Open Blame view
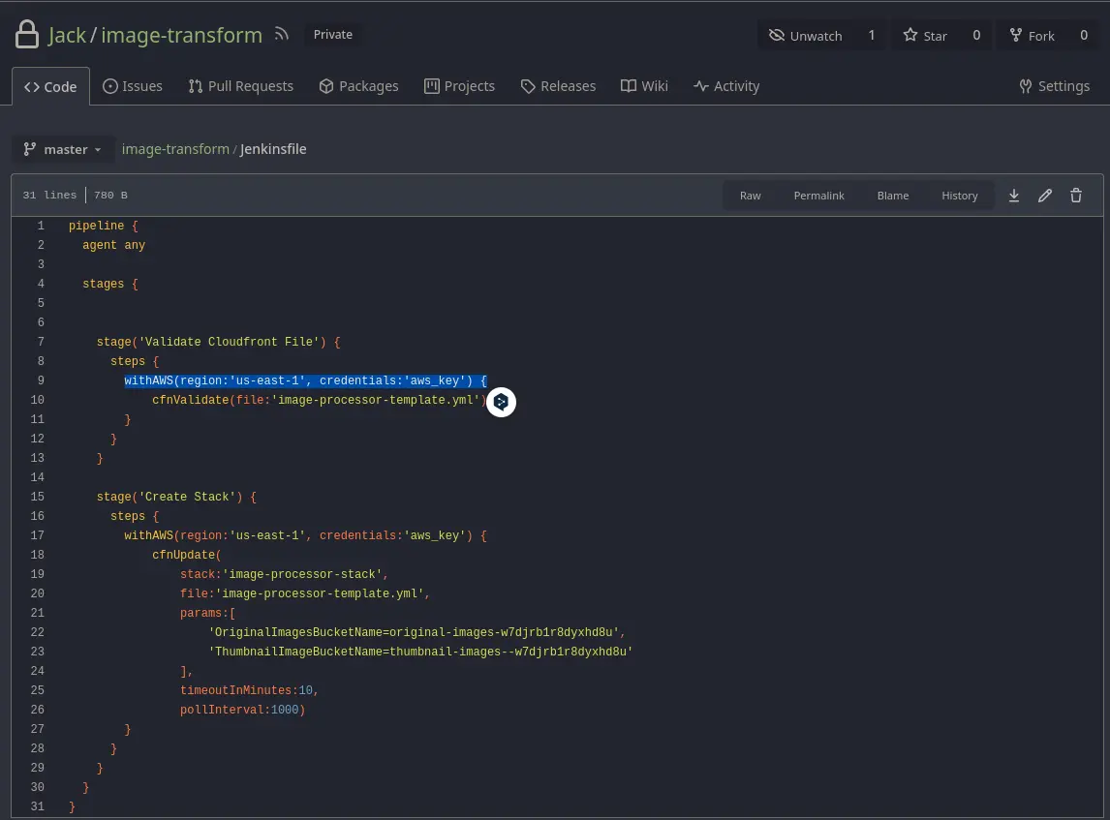The height and width of the screenshot is (820, 1110). [x=893, y=196]
